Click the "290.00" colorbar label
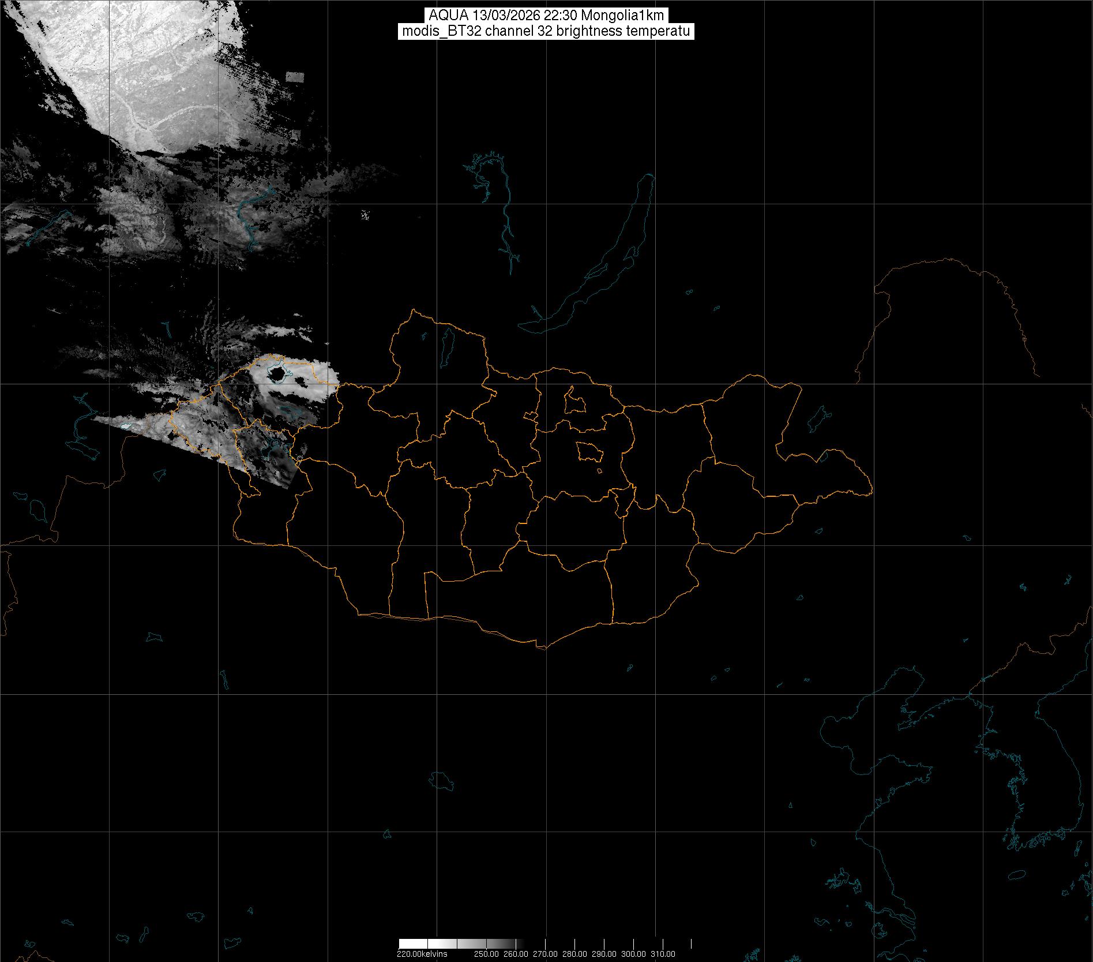The image size is (1093, 962). (x=604, y=954)
